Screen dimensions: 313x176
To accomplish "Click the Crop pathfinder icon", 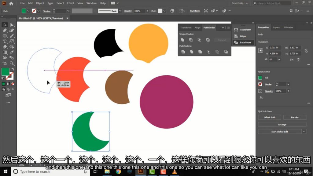I will point(208,52).
